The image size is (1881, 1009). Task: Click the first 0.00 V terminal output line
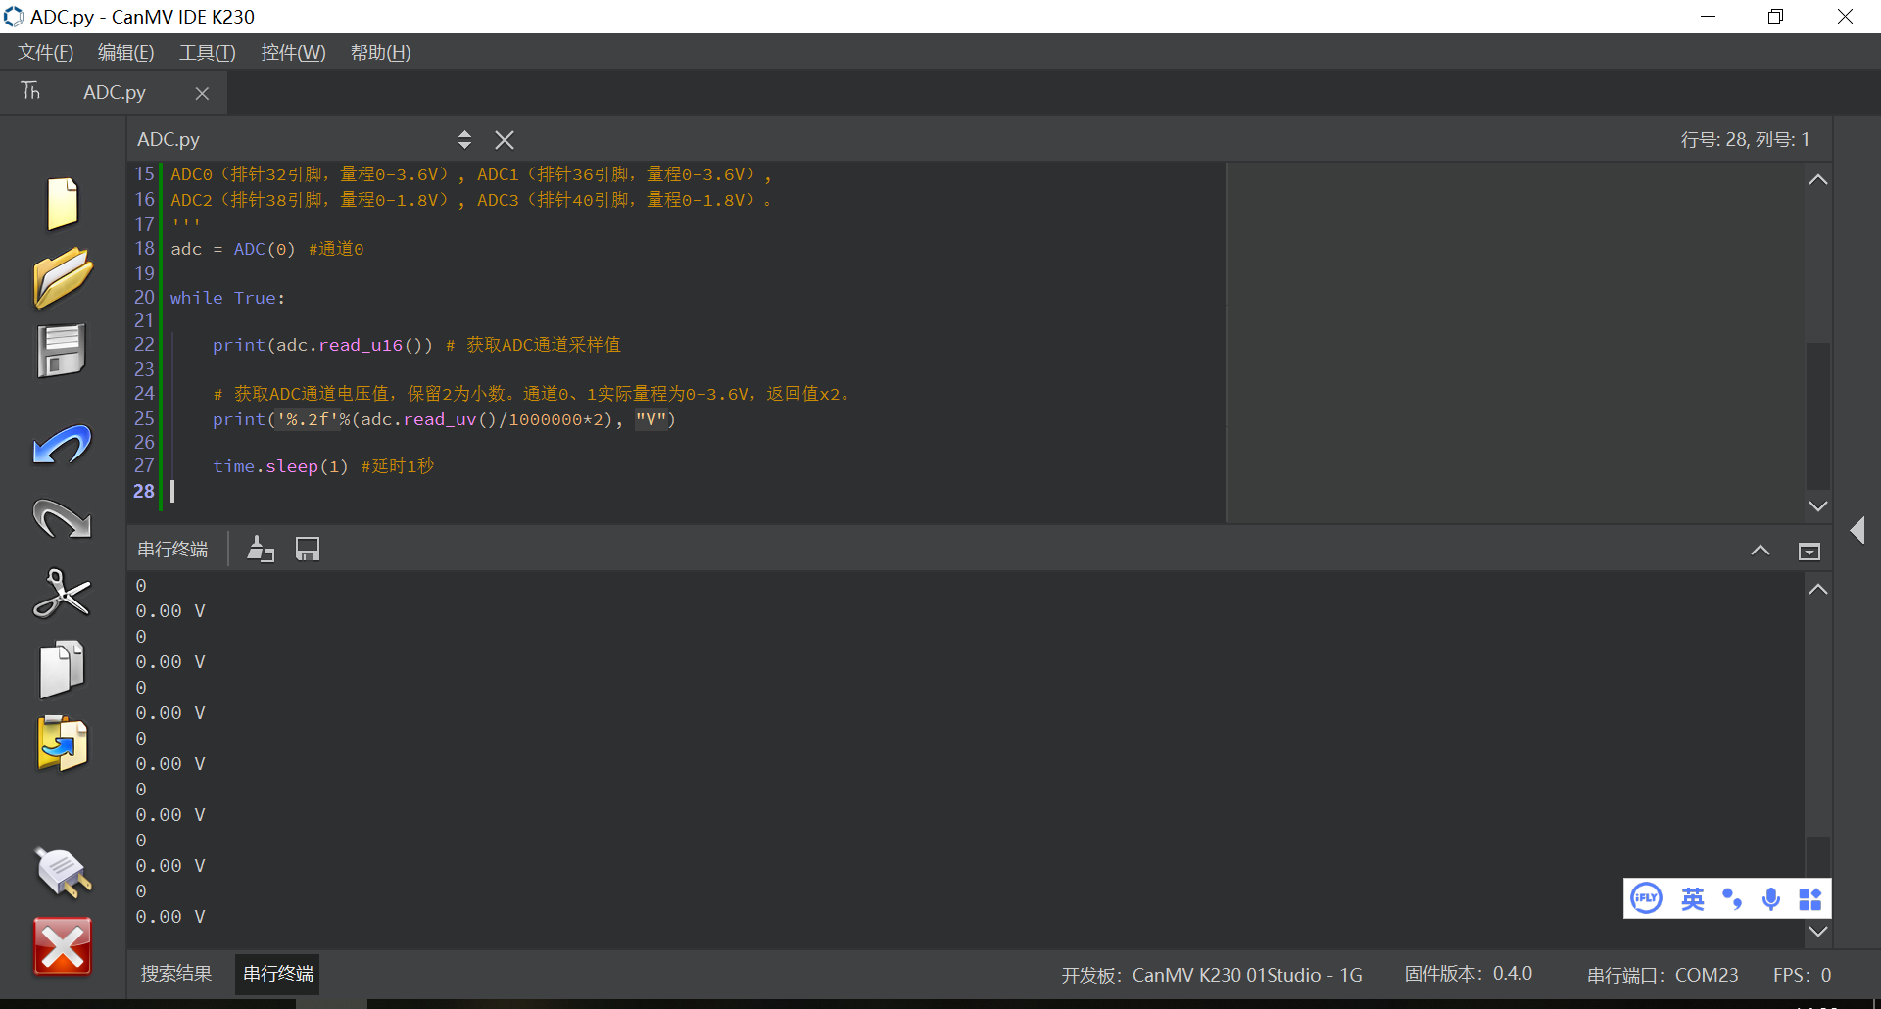click(170, 611)
